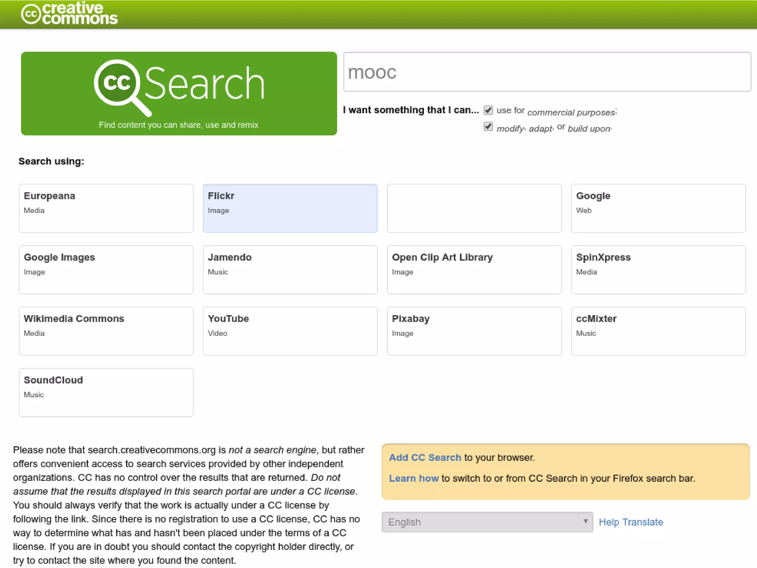Pick Google Images as search source
Screen dimensions: 757x568
coord(106,270)
